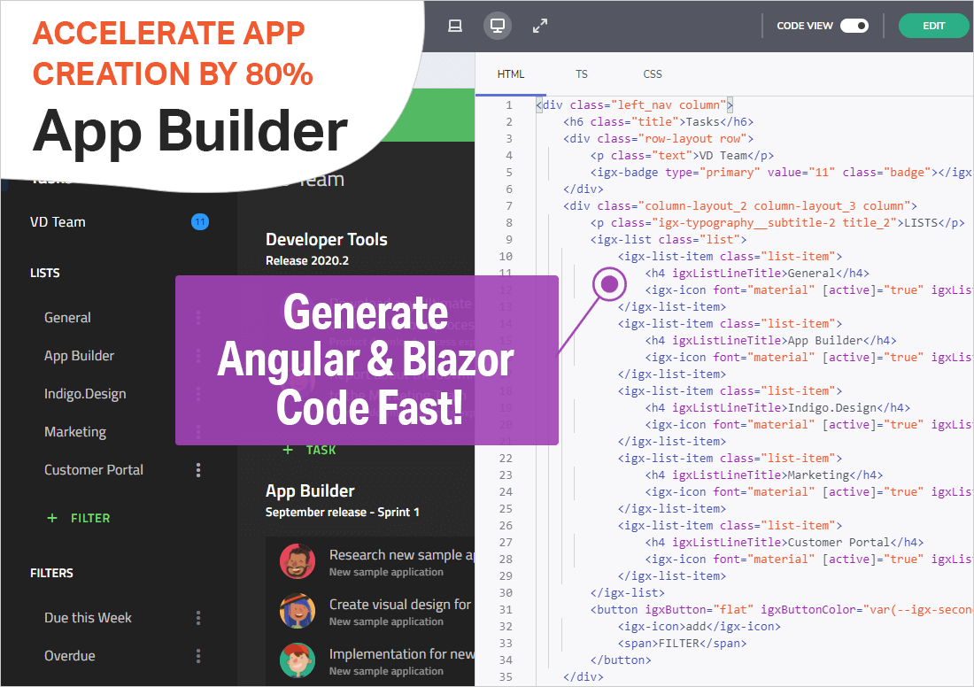
Task: Click the fullscreen expand arrows icon
Action: pos(540,26)
